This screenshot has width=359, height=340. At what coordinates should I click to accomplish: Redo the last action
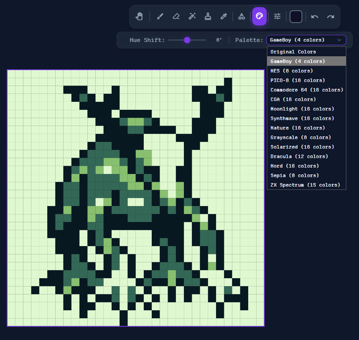330,17
